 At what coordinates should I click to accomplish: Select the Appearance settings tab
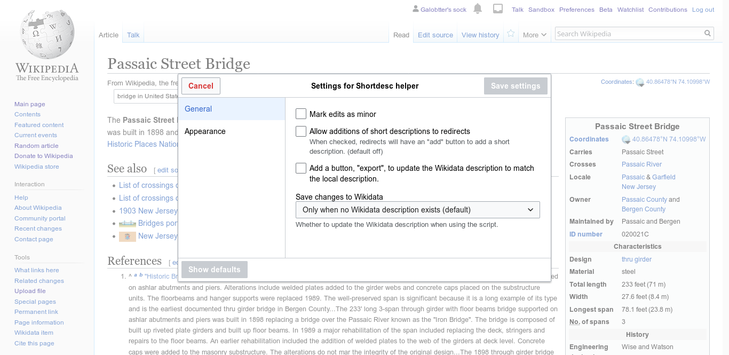pyautogui.click(x=205, y=131)
